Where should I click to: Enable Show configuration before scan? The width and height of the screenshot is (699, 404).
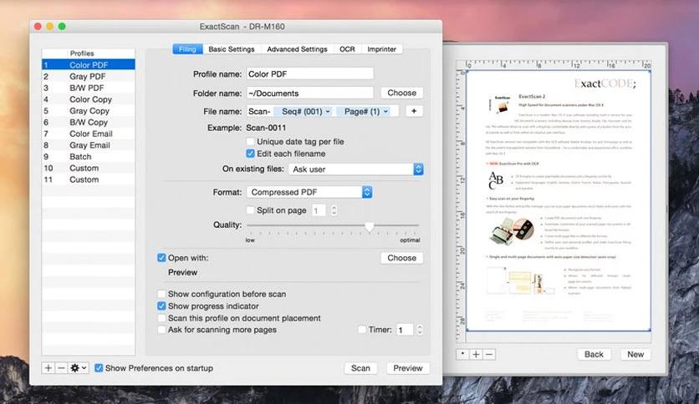tap(161, 294)
